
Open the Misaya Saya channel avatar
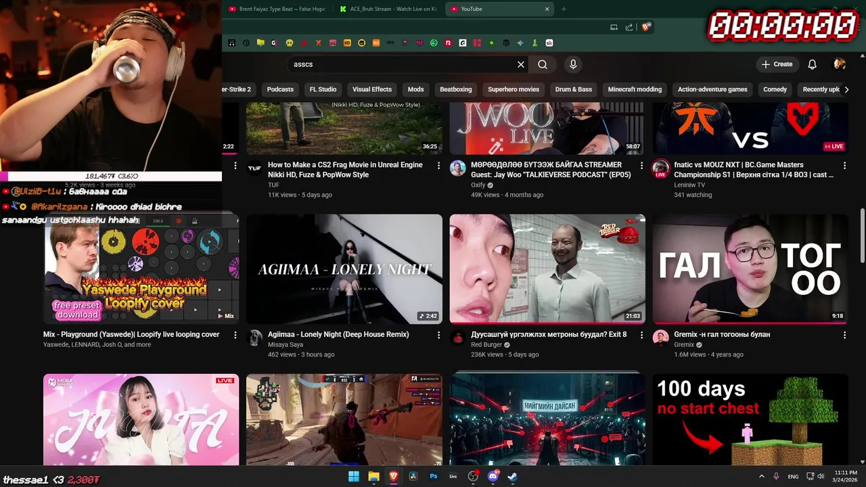(254, 338)
